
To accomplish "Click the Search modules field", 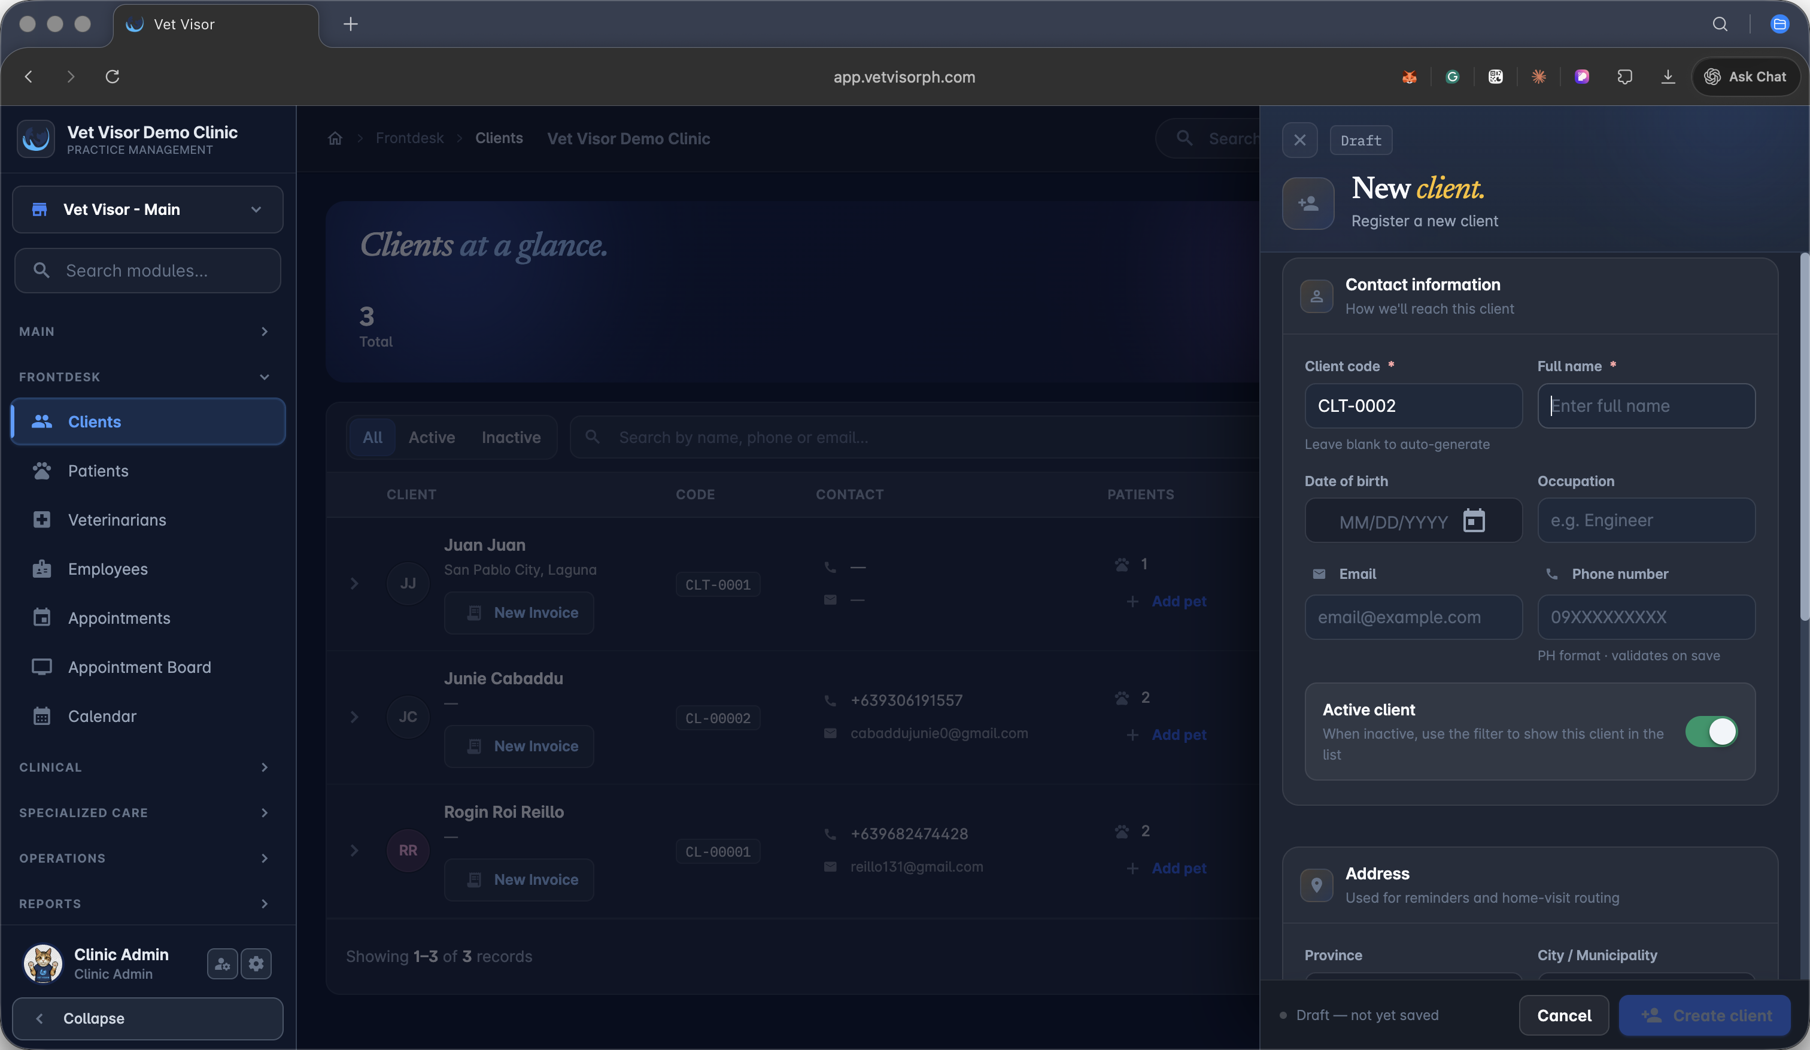I will click(x=148, y=271).
